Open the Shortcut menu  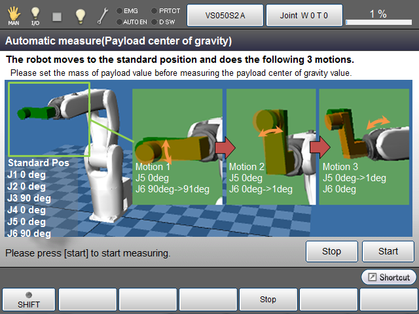[389, 277]
